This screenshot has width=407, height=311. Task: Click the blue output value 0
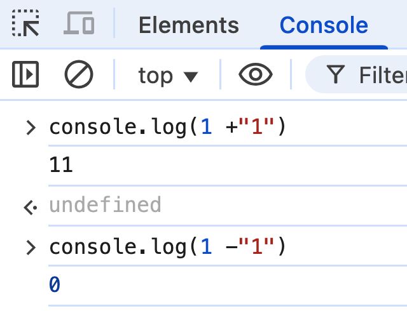point(55,286)
